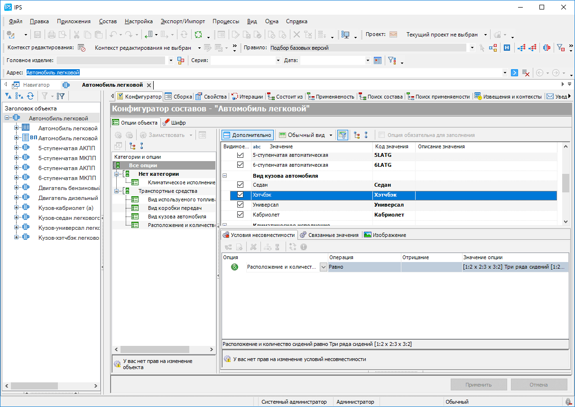Switch to the Шифр tab
575x407 pixels.
click(174, 123)
